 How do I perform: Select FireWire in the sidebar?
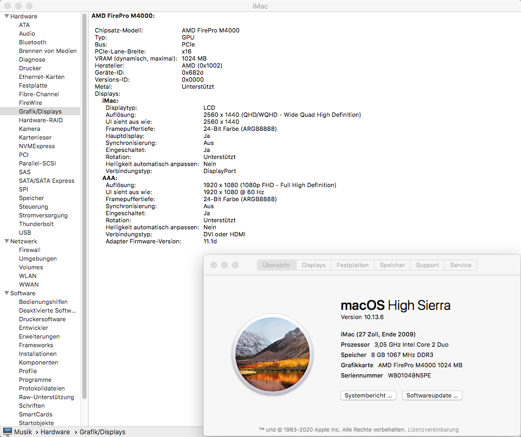(30, 103)
